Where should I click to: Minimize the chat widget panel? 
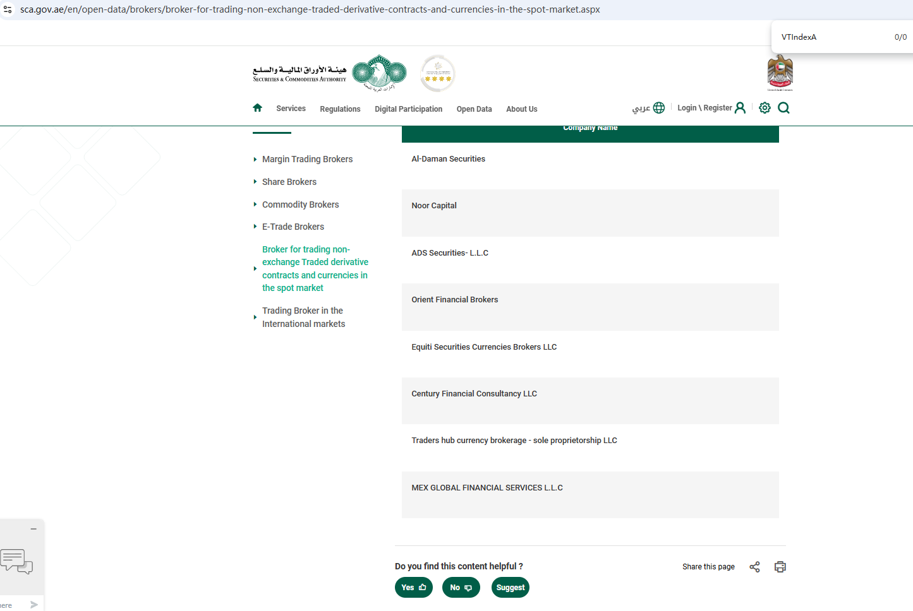point(33,529)
